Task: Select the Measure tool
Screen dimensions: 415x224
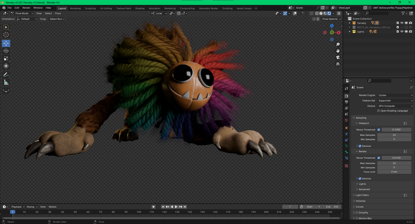Action: pos(6,83)
